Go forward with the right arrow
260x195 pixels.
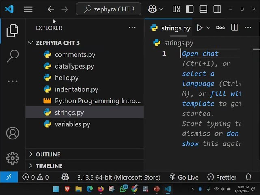(x=65, y=9)
